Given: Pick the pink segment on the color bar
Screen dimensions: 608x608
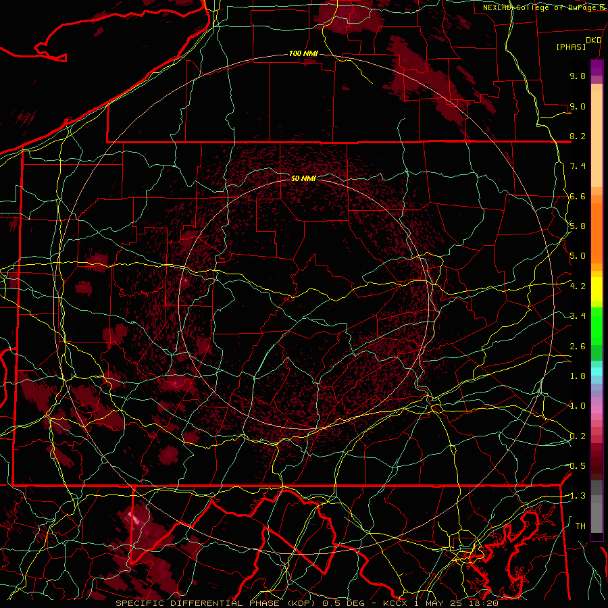Looking at the screenshot, I should point(597,409).
